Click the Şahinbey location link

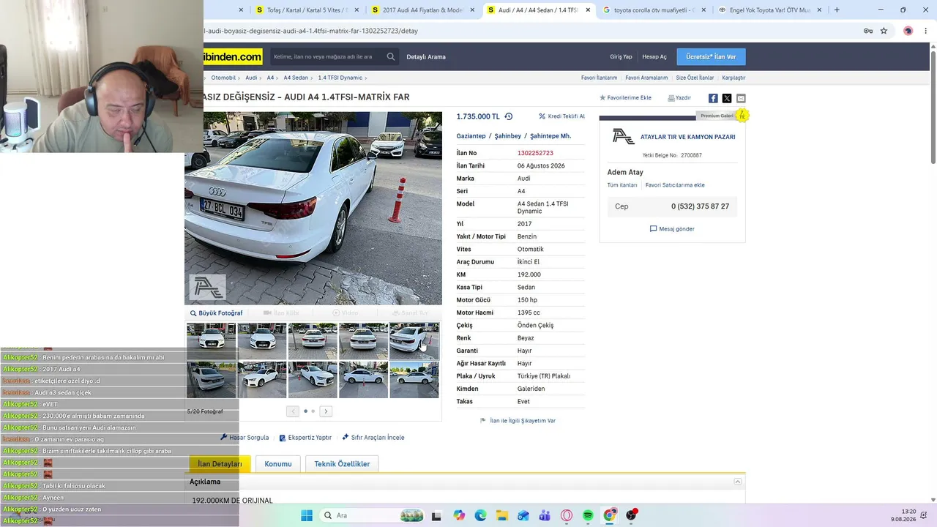point(508,136)
